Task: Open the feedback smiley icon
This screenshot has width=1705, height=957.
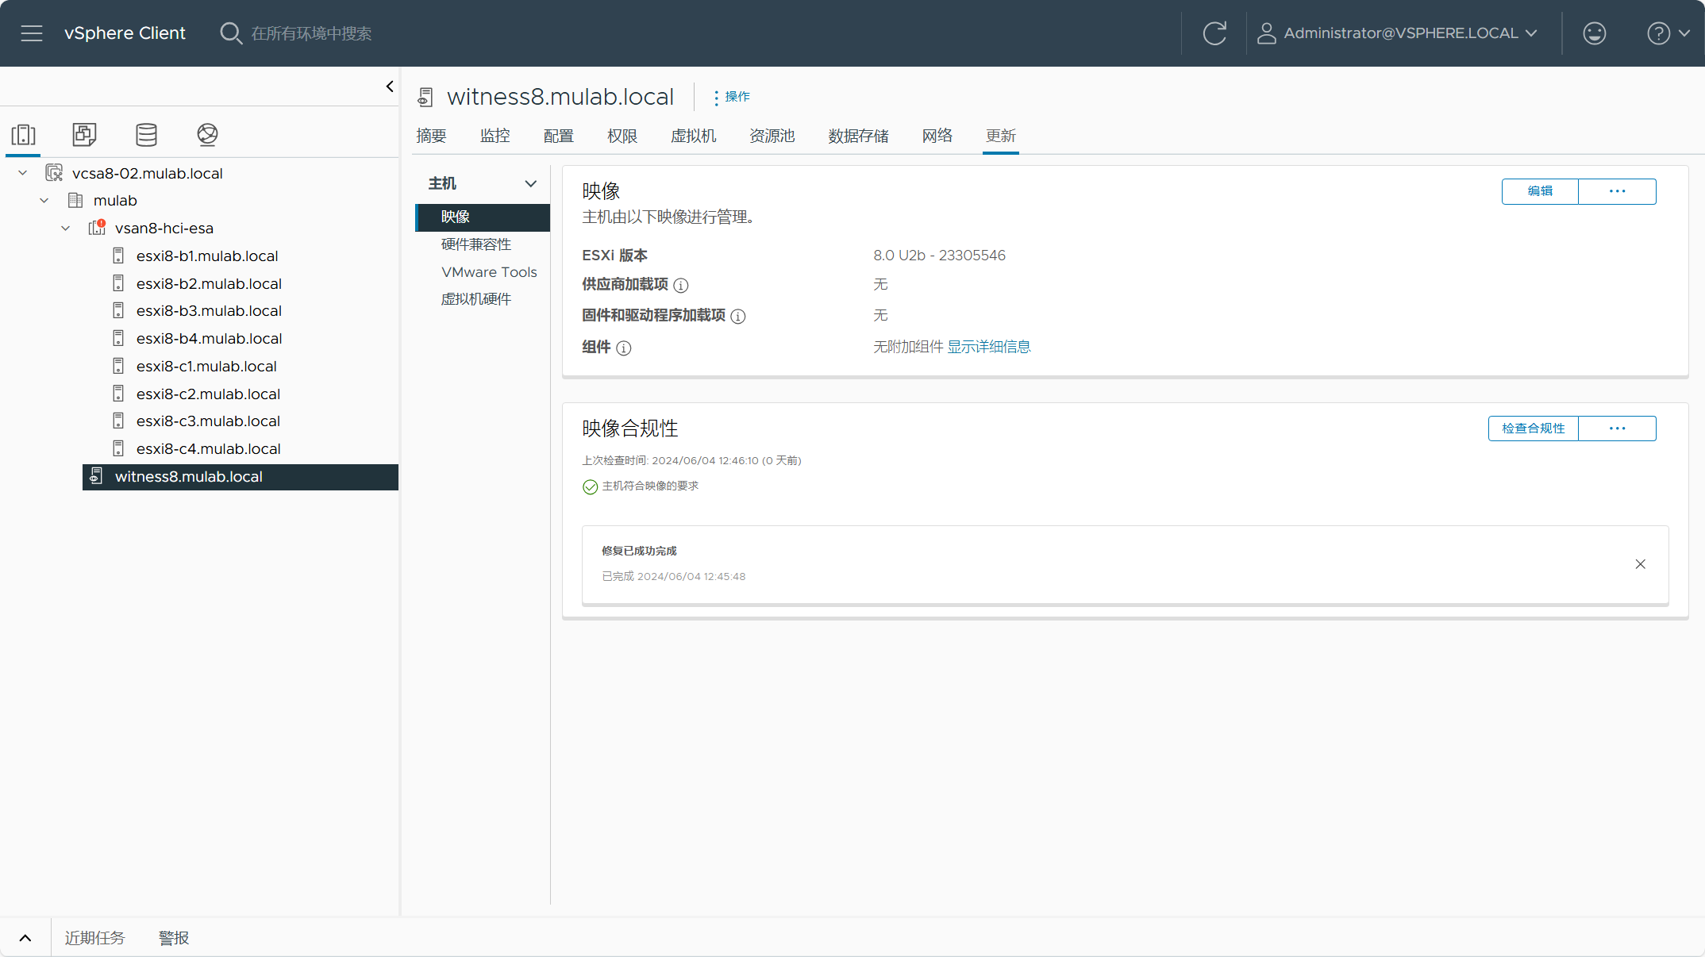Action: [x=1594, y=33]
